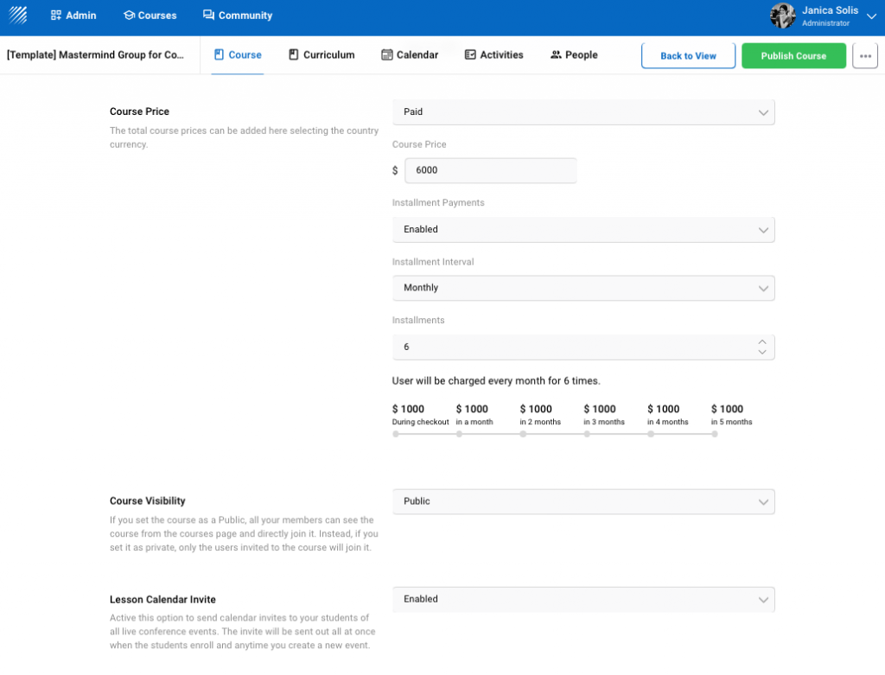The height and width of the screenshot is (675, 885).
Task: Click the Community chat bubbles icon
Action: tap(208, 16)
